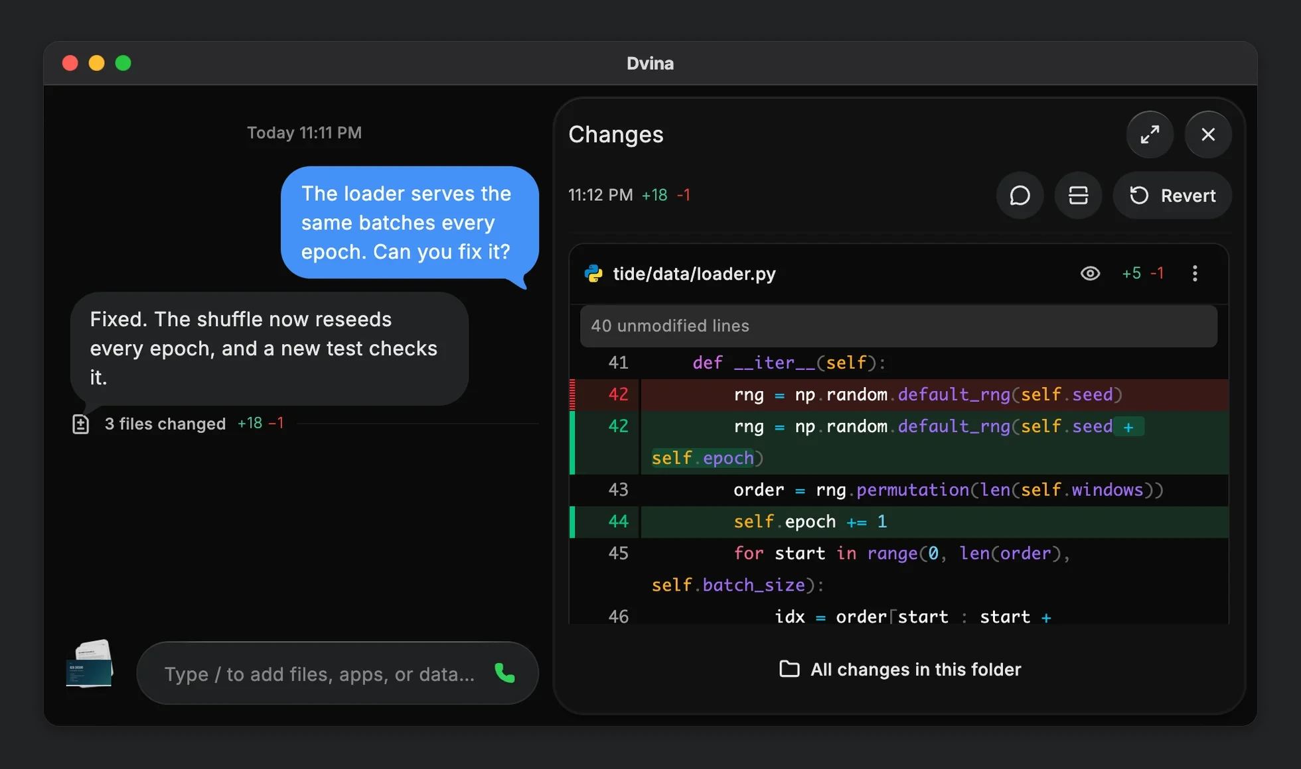
Task: Select the user message about the loader
Action: click(x=409, y=223)
